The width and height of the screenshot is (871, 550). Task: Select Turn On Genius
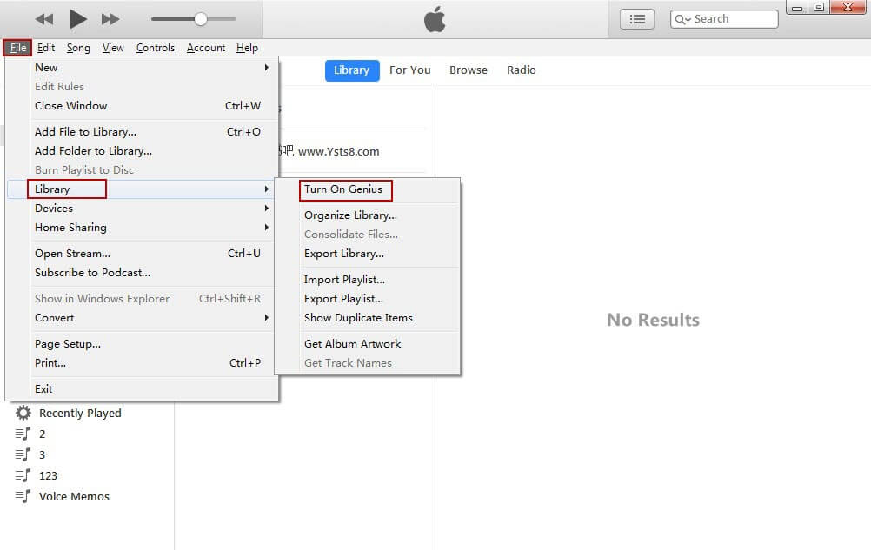click(368, 189)
